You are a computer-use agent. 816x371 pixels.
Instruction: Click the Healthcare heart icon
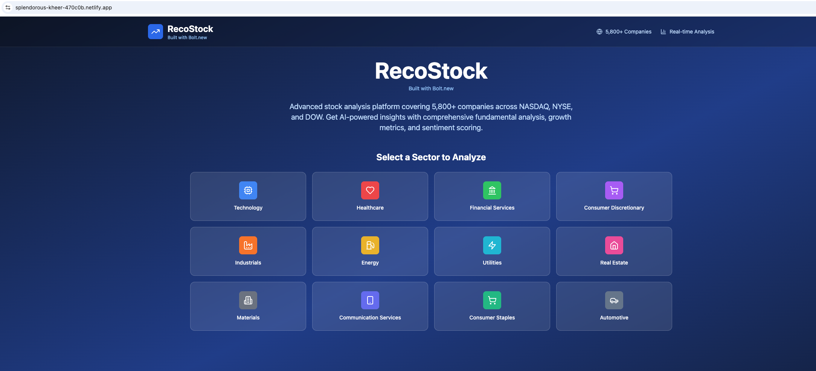click(370, 190)
